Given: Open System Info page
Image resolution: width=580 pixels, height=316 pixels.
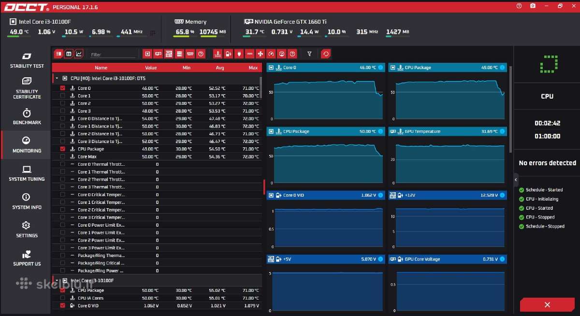Looking at the screenshot, I should 27,201.
